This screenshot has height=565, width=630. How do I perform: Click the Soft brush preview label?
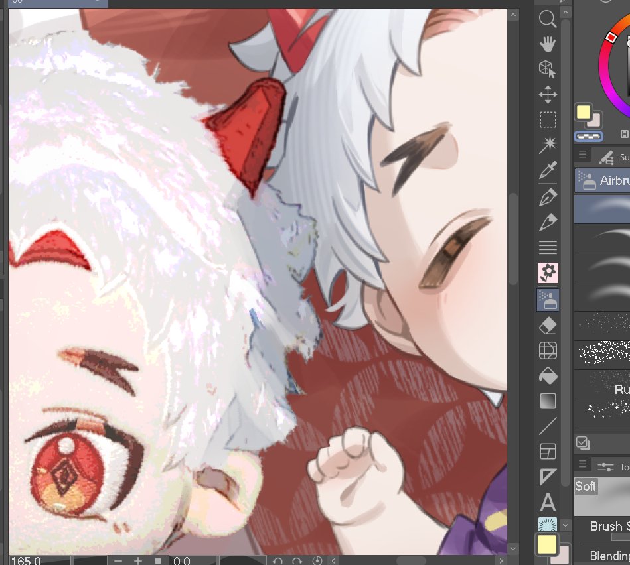[586, 486]
